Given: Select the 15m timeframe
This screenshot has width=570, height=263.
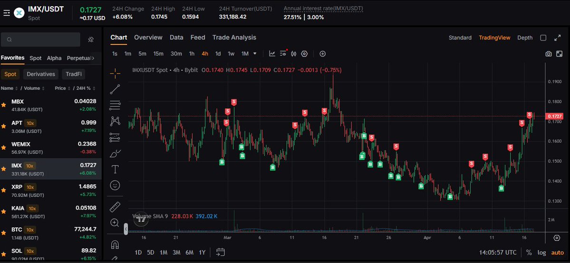Looking at the screenshot, I should (x=158, y=54).
